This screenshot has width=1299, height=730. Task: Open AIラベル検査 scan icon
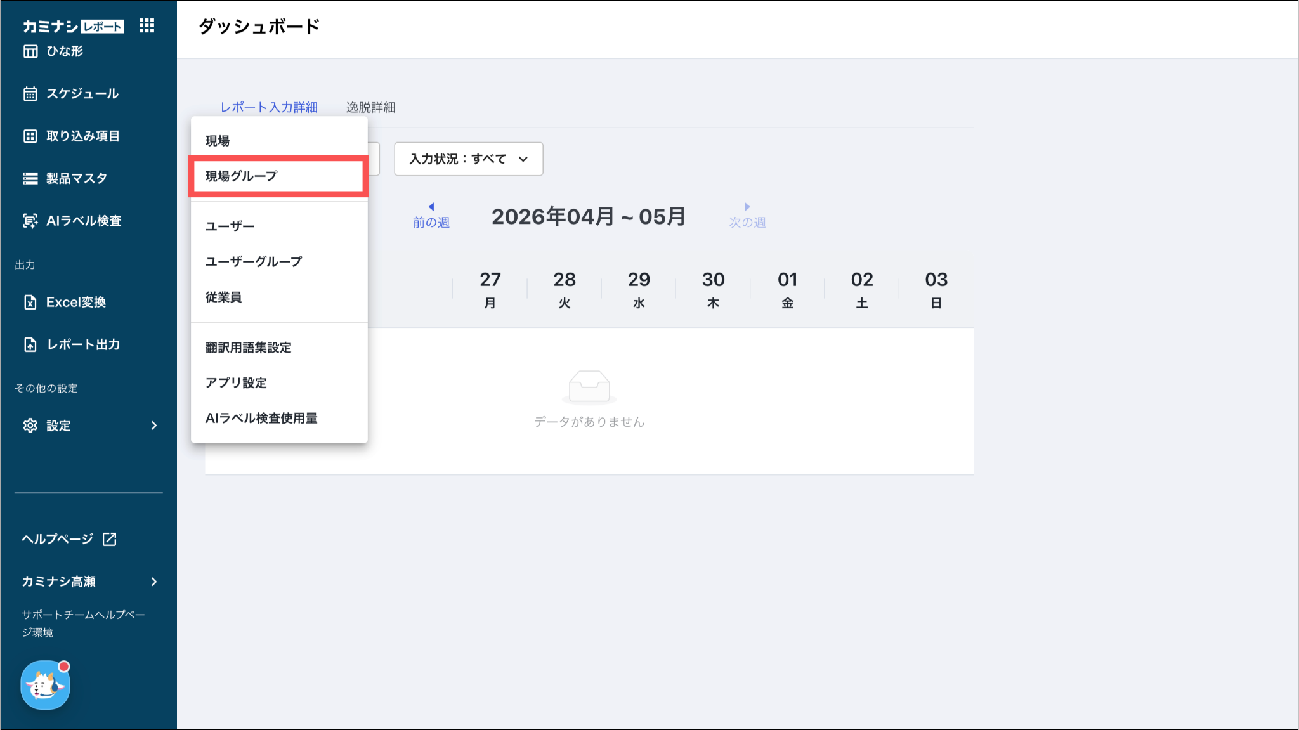click(30, 221)
